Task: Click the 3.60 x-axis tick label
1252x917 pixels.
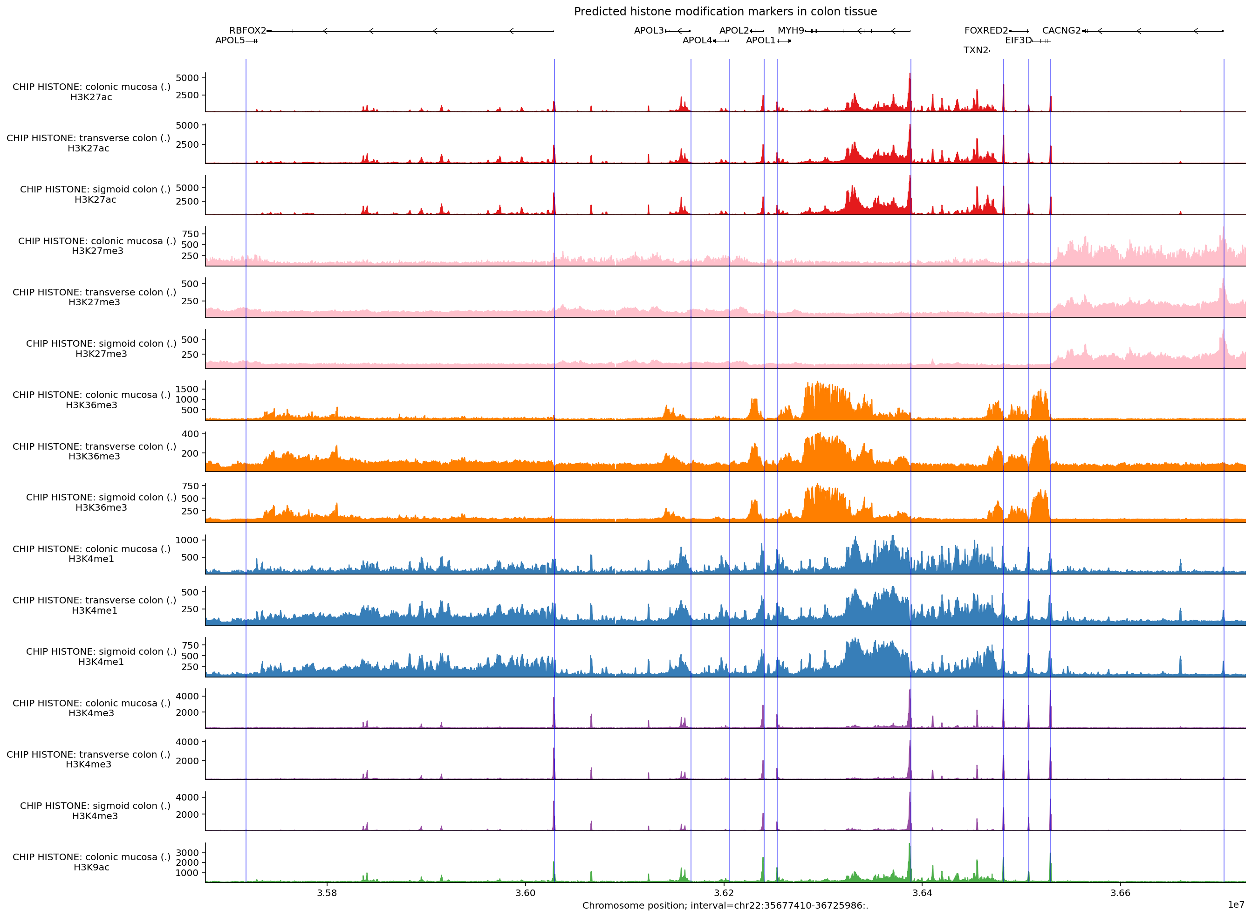Action: click(525, 893)
